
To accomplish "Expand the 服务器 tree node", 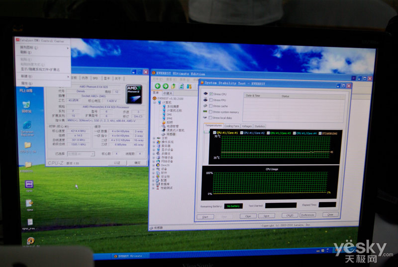I will point(154,146).
